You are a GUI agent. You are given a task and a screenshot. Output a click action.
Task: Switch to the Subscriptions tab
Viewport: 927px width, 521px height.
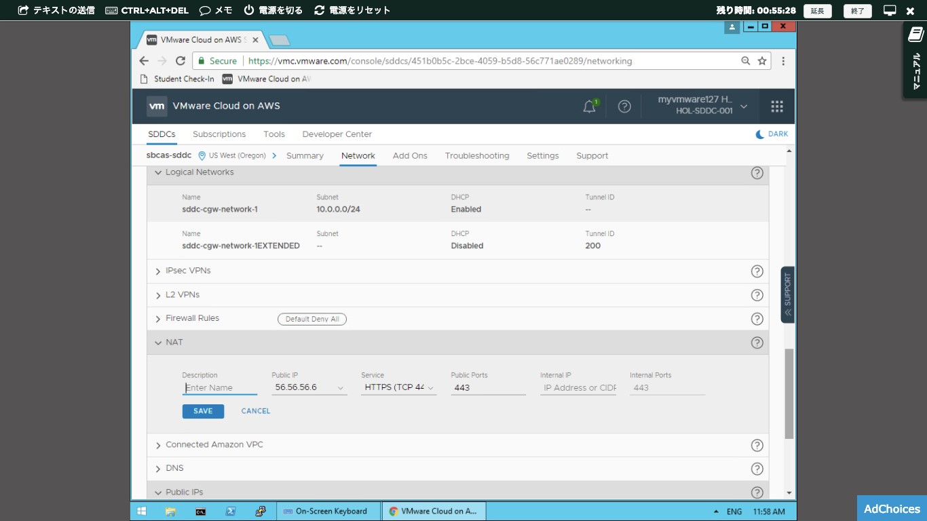coord(219,134)
